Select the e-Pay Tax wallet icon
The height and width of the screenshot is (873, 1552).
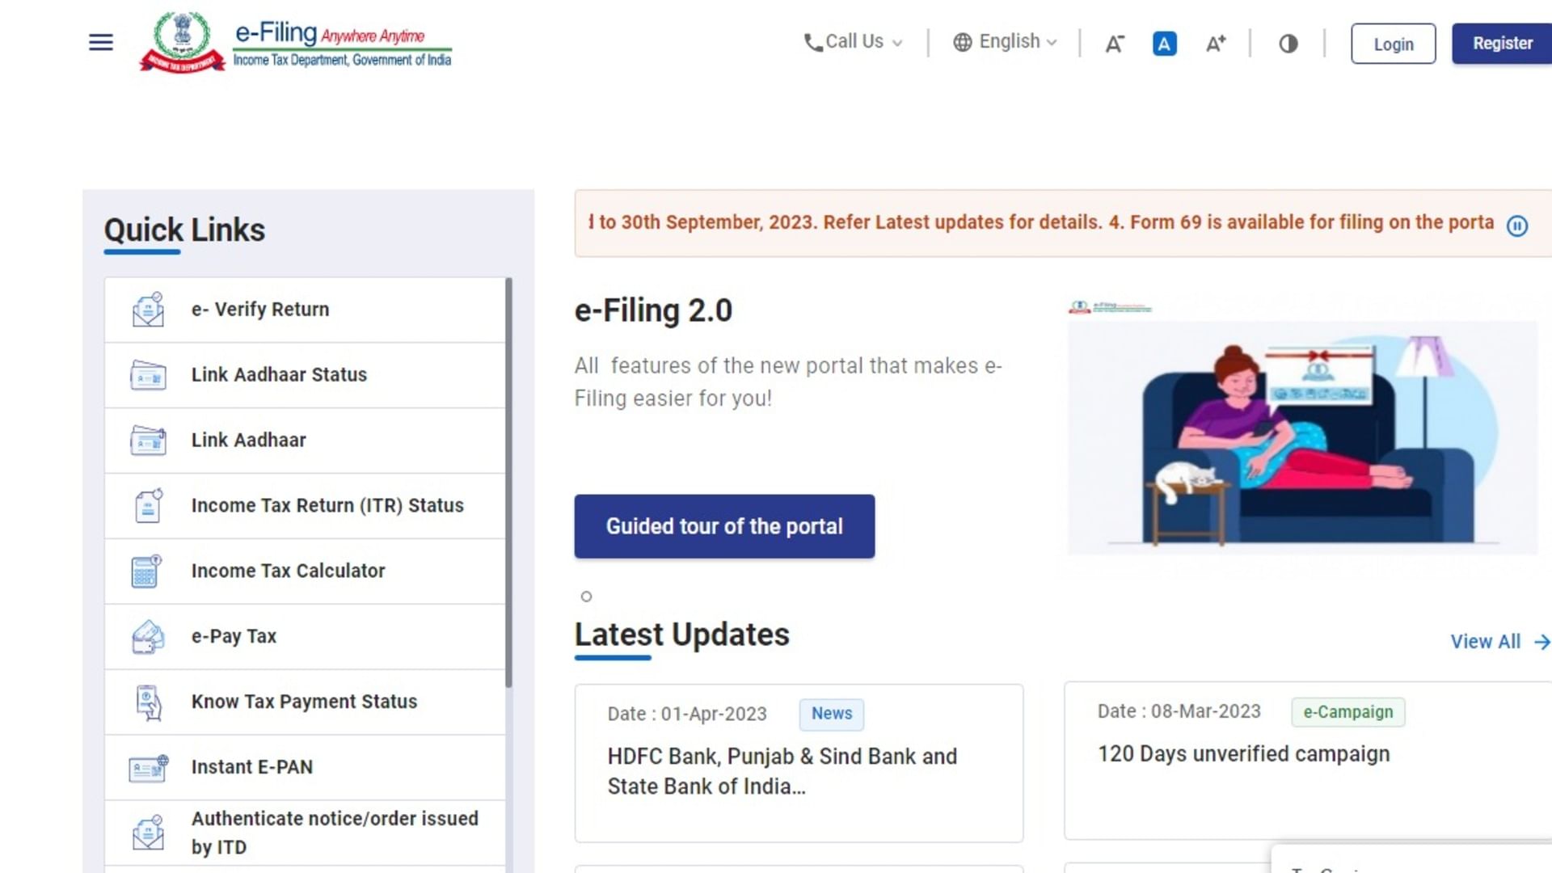tap(146, 636)
